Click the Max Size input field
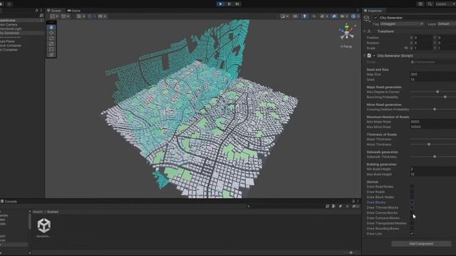 [432, 74]
